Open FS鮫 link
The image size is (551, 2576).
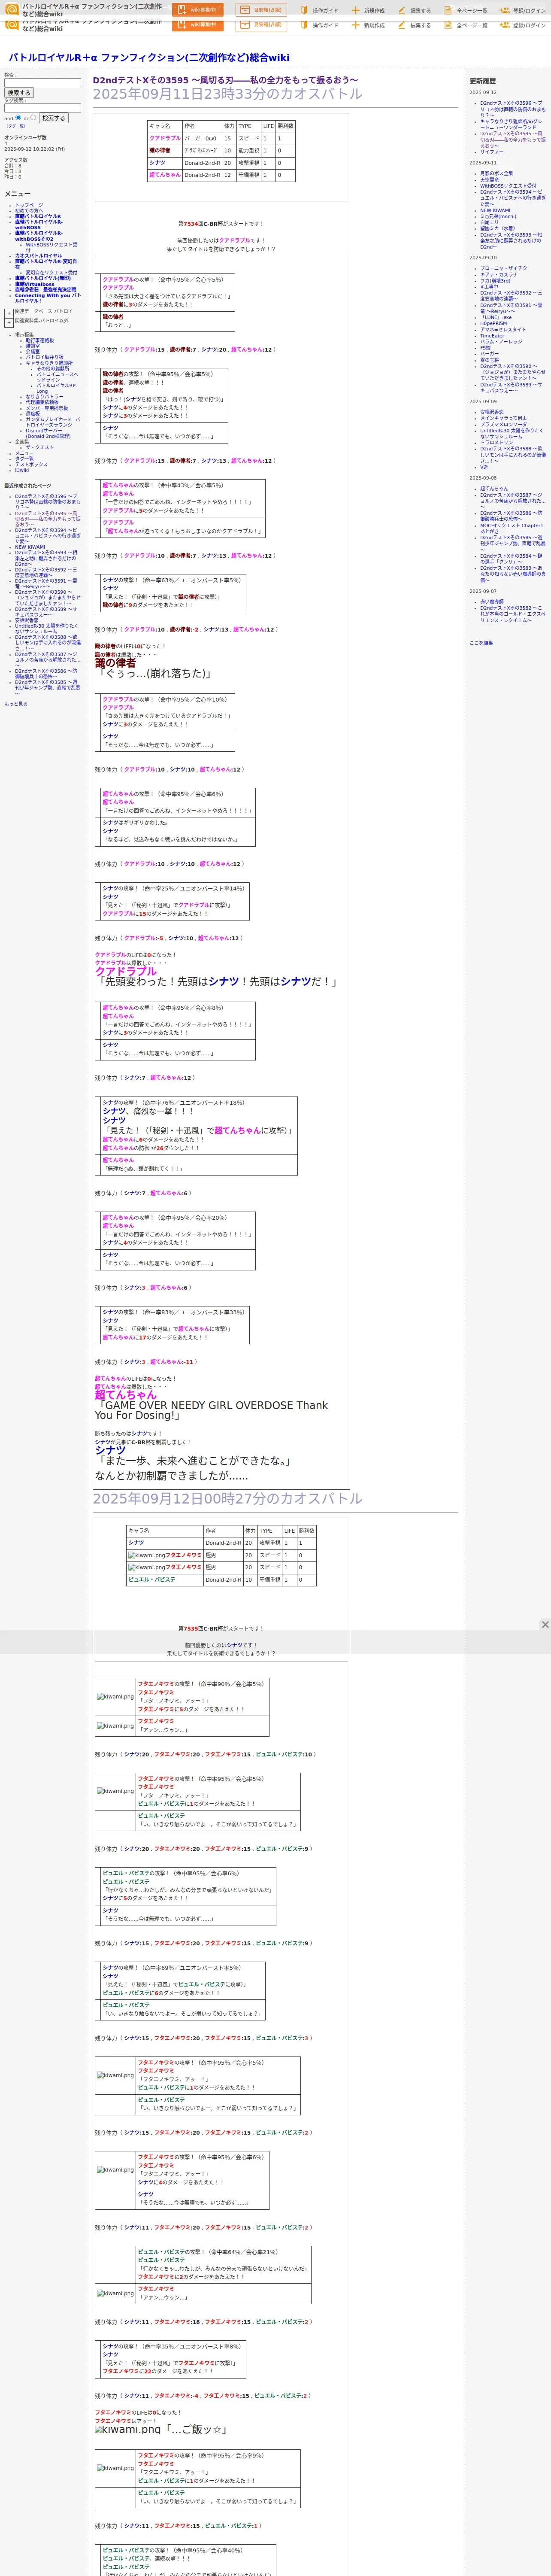486,348
